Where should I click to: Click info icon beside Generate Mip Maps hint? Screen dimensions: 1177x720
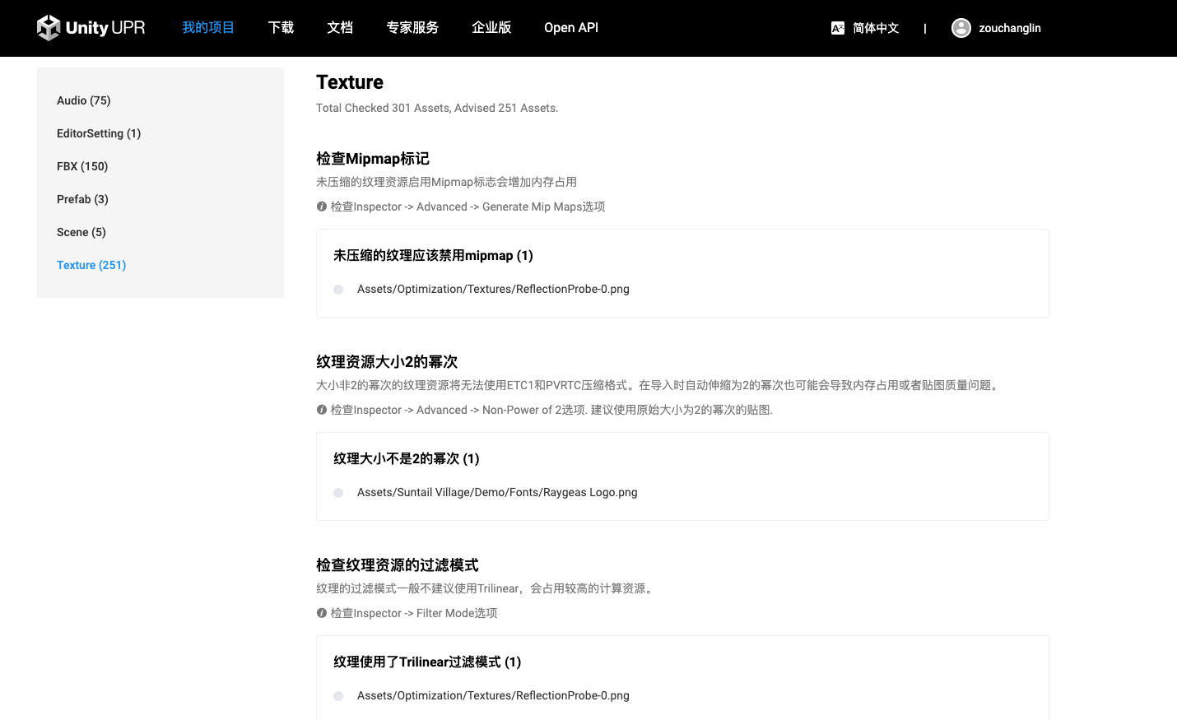pos(322,207)
